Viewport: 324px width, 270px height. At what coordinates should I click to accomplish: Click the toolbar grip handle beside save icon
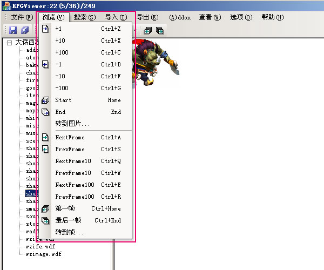5,30
